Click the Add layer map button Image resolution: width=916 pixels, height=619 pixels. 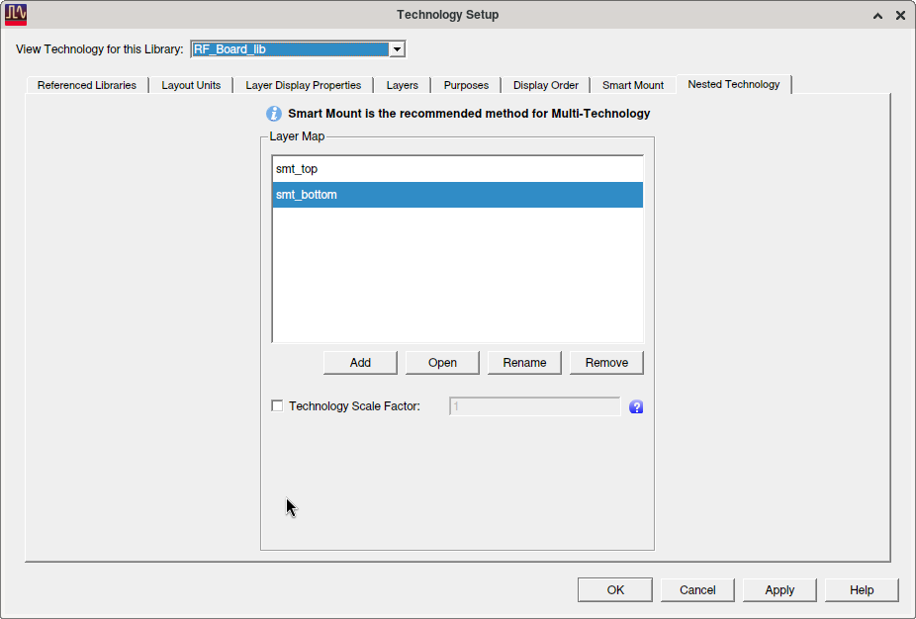360,363
